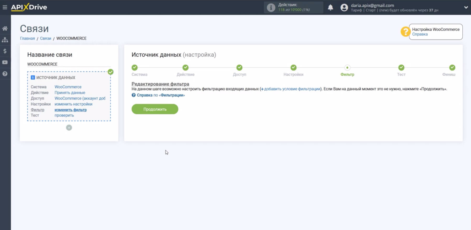Open the WooCommerce (аккаунт доб access link

tap(80, 98)
